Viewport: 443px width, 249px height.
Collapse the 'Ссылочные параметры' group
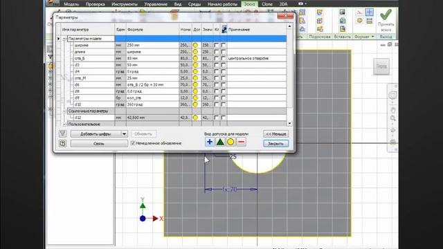coord(64,111)
